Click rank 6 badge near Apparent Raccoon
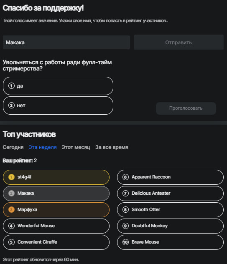 (x=125, y=177)
